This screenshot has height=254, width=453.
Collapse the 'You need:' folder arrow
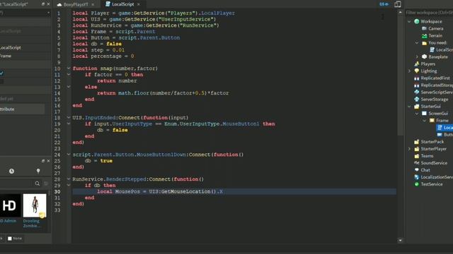(x=417, y=43)
